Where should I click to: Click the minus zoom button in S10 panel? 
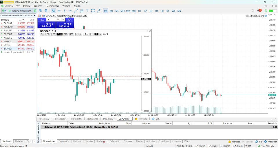pyautogui.click(x=77, y=34)
